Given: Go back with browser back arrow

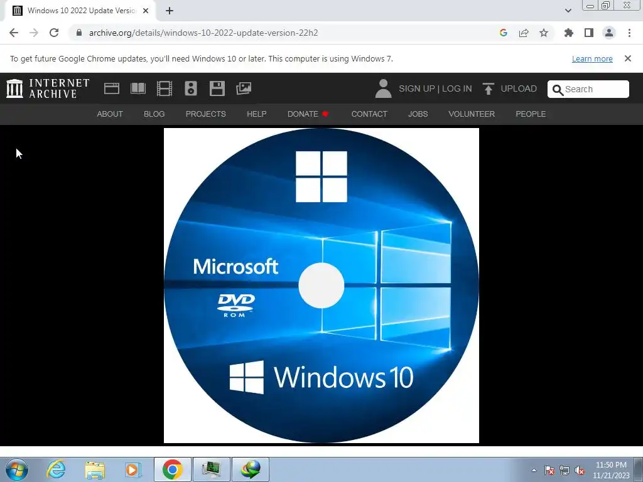Looking at the screenshot, I should coord(14,33).
